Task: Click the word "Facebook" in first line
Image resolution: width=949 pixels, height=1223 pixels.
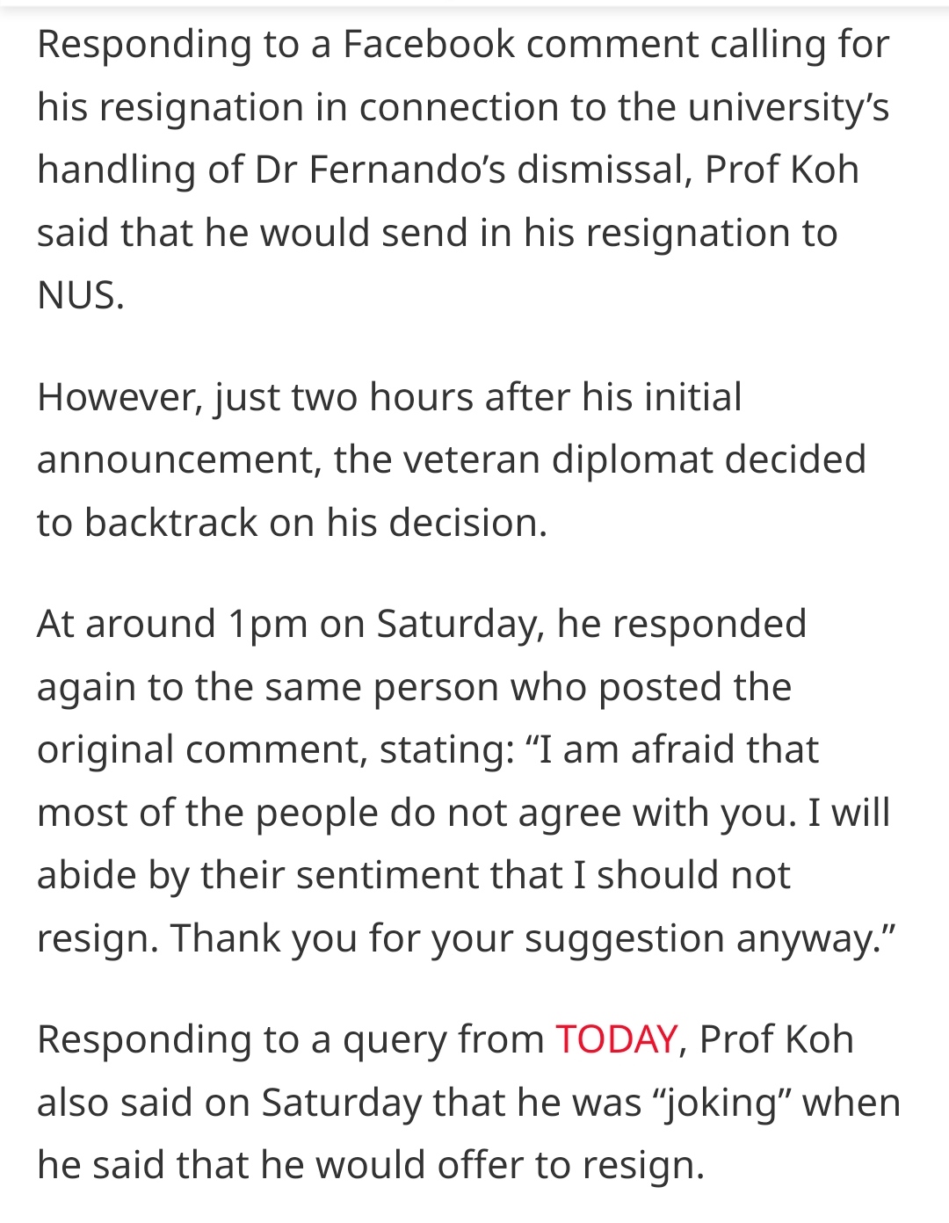Action: (428, 44)
